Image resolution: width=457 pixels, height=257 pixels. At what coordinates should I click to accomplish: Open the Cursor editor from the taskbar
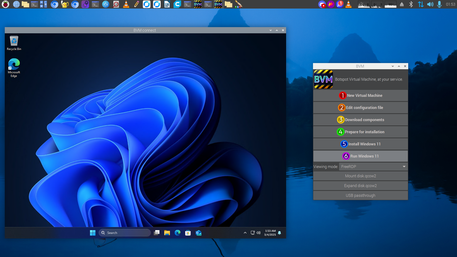click(177, 4)
